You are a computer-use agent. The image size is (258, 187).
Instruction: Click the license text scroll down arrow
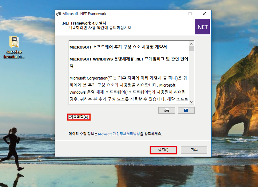click(x=191, y=102)
